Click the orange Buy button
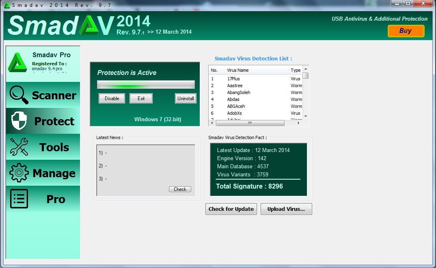436x268 pixels. coord(406,31)
